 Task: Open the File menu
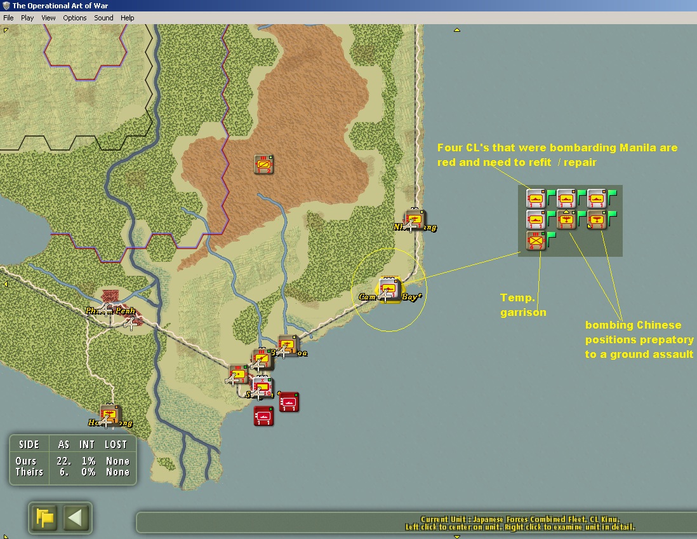(8, 18)
